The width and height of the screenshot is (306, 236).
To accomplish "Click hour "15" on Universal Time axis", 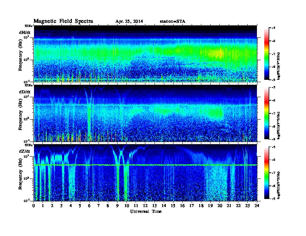I will point(173,206).
